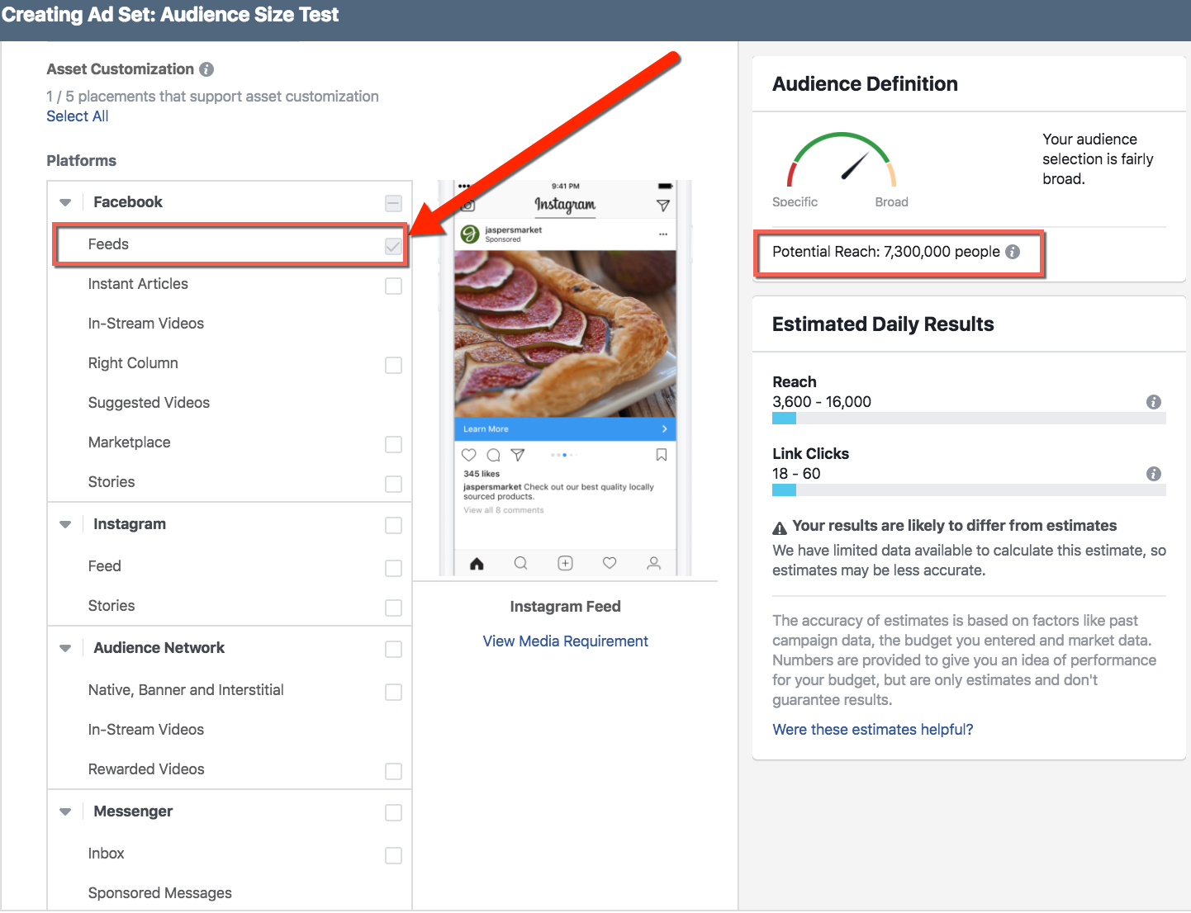
Task: Click the activity heart icon in bottom bar
Action: coord(610,563)
